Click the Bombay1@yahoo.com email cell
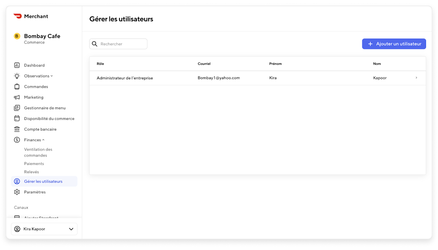This screenshot has width=438, height=250. click(x=219, y=78)
